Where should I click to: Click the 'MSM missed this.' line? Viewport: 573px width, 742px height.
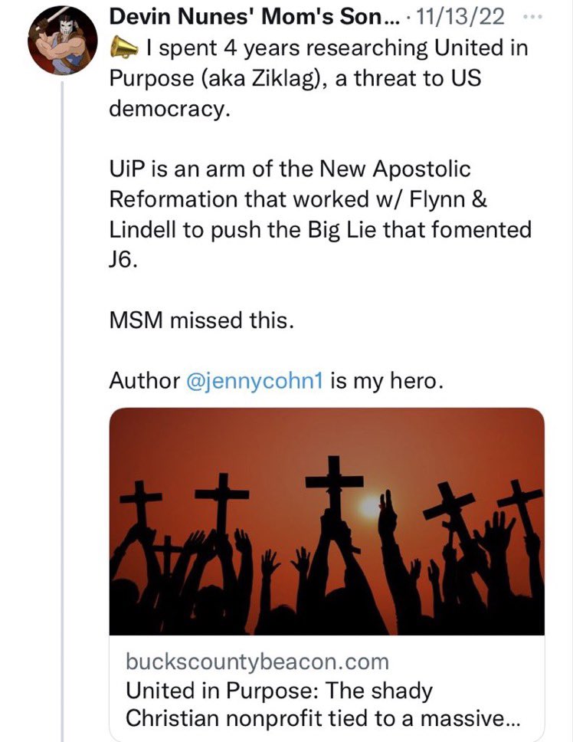pos(201,320)
